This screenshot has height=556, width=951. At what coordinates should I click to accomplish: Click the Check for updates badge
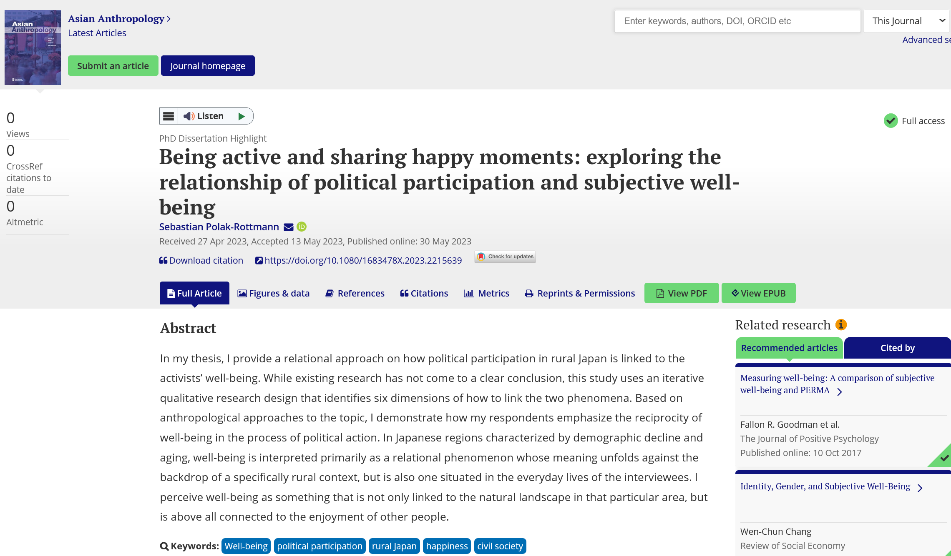tap(505, 257)
